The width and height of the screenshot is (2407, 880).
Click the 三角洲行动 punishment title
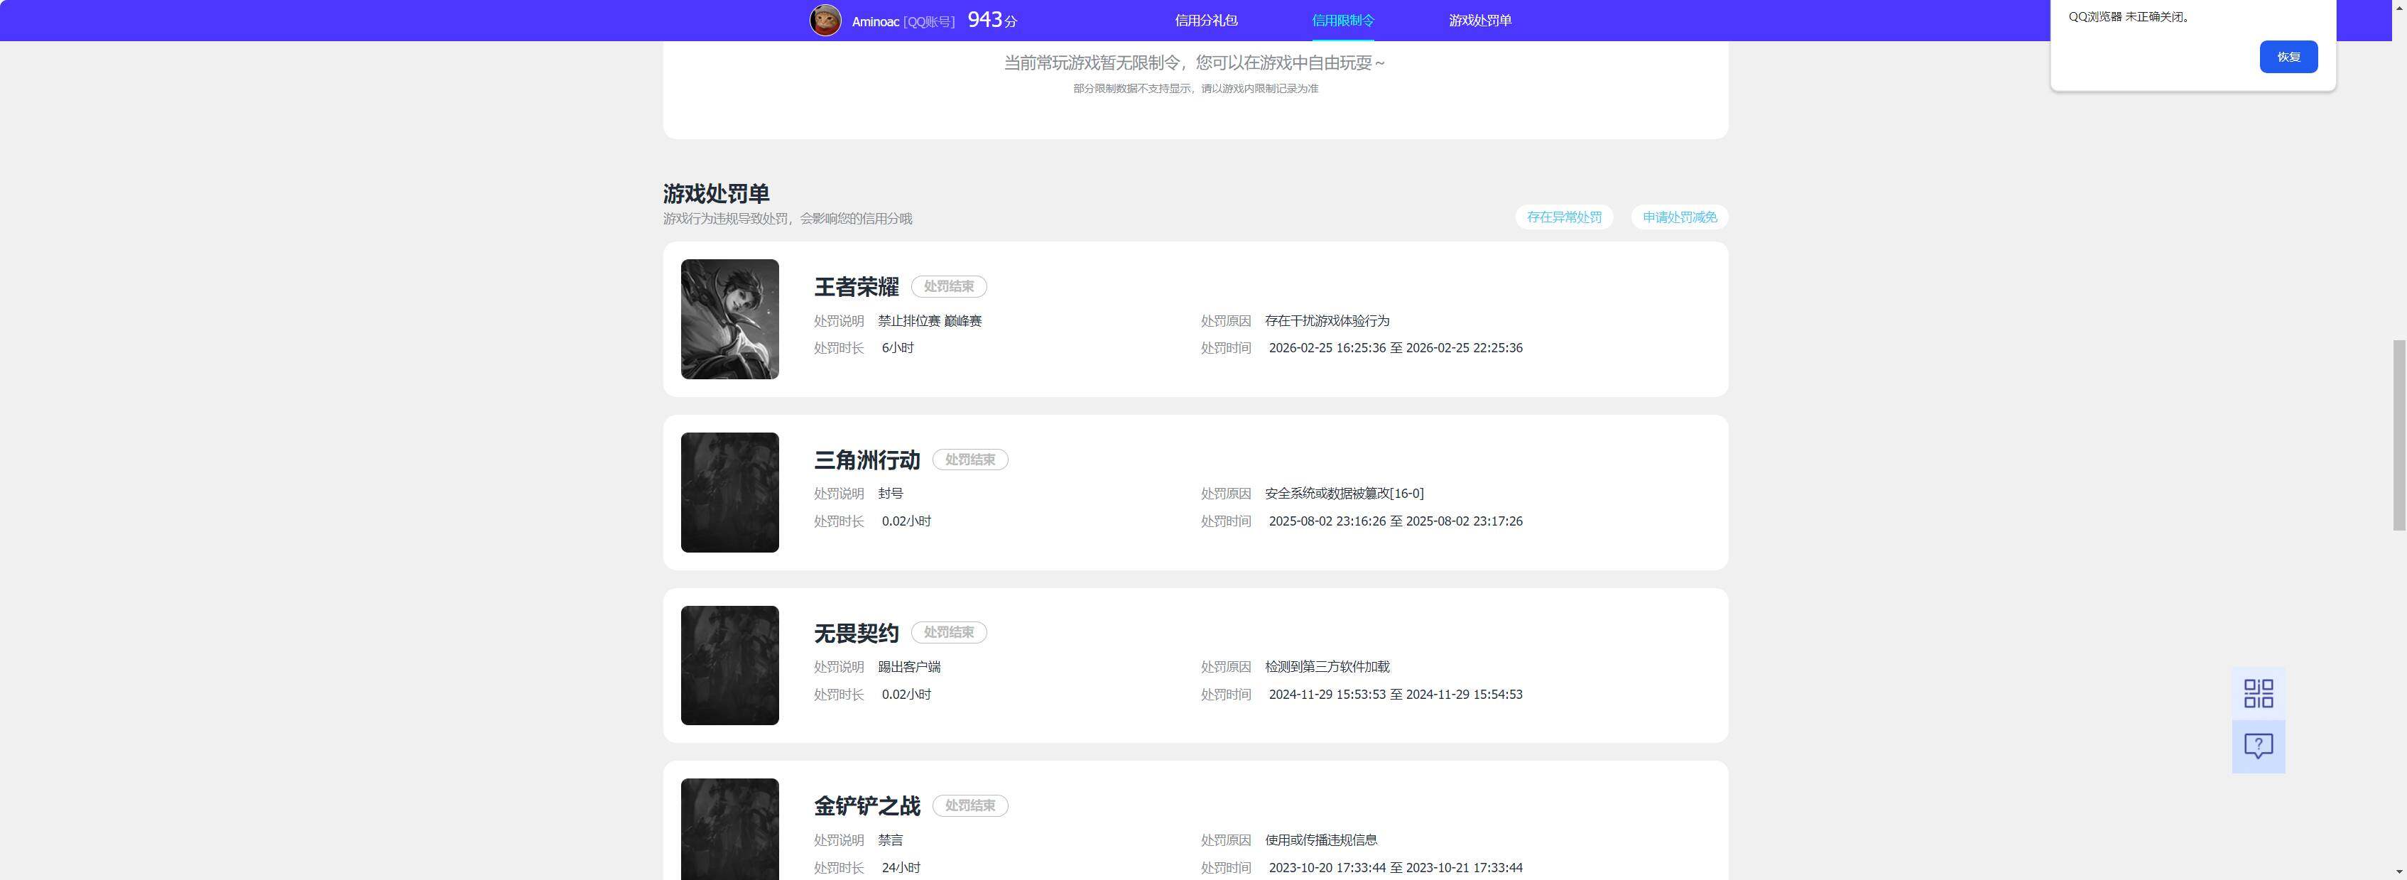click(x=867, y=460)
